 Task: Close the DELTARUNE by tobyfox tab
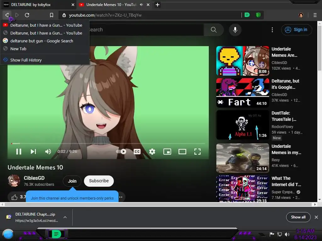click(73, 4)
